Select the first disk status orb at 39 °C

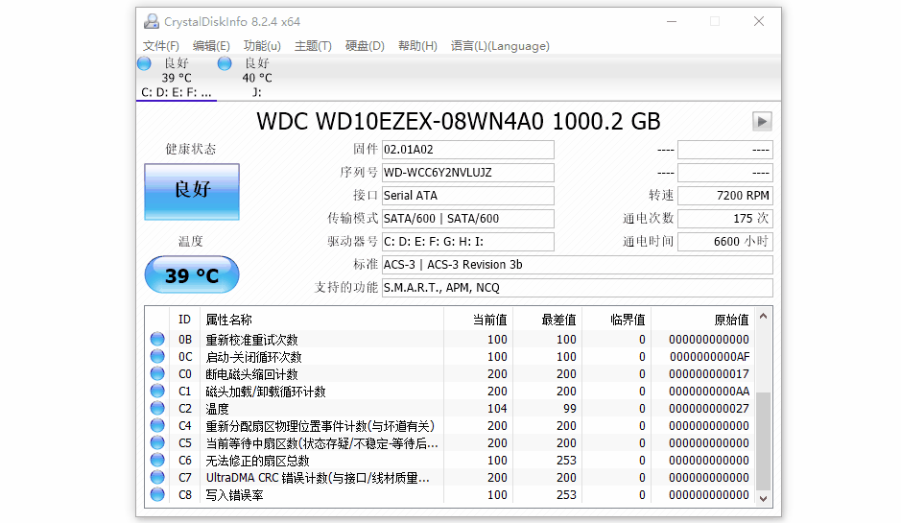144,63
